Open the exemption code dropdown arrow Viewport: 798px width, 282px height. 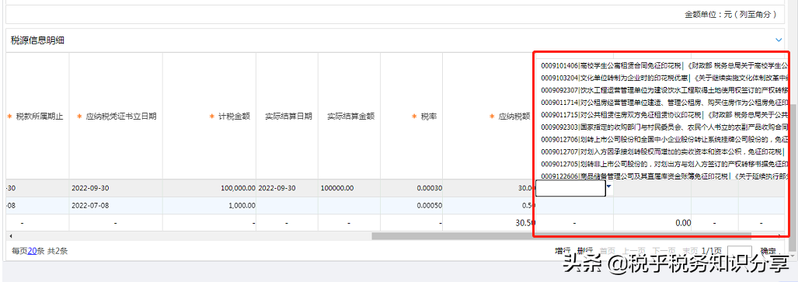(609, 186)
